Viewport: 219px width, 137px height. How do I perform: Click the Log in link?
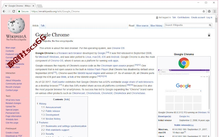coord(209,17)
